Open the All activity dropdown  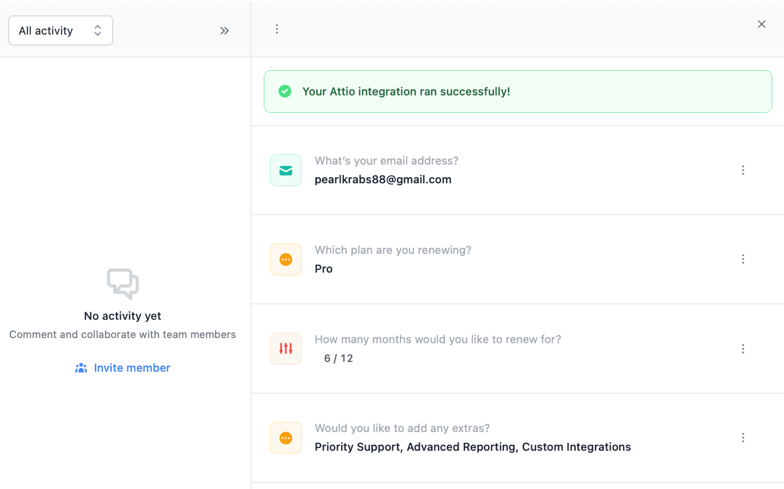tap(61, 31)
